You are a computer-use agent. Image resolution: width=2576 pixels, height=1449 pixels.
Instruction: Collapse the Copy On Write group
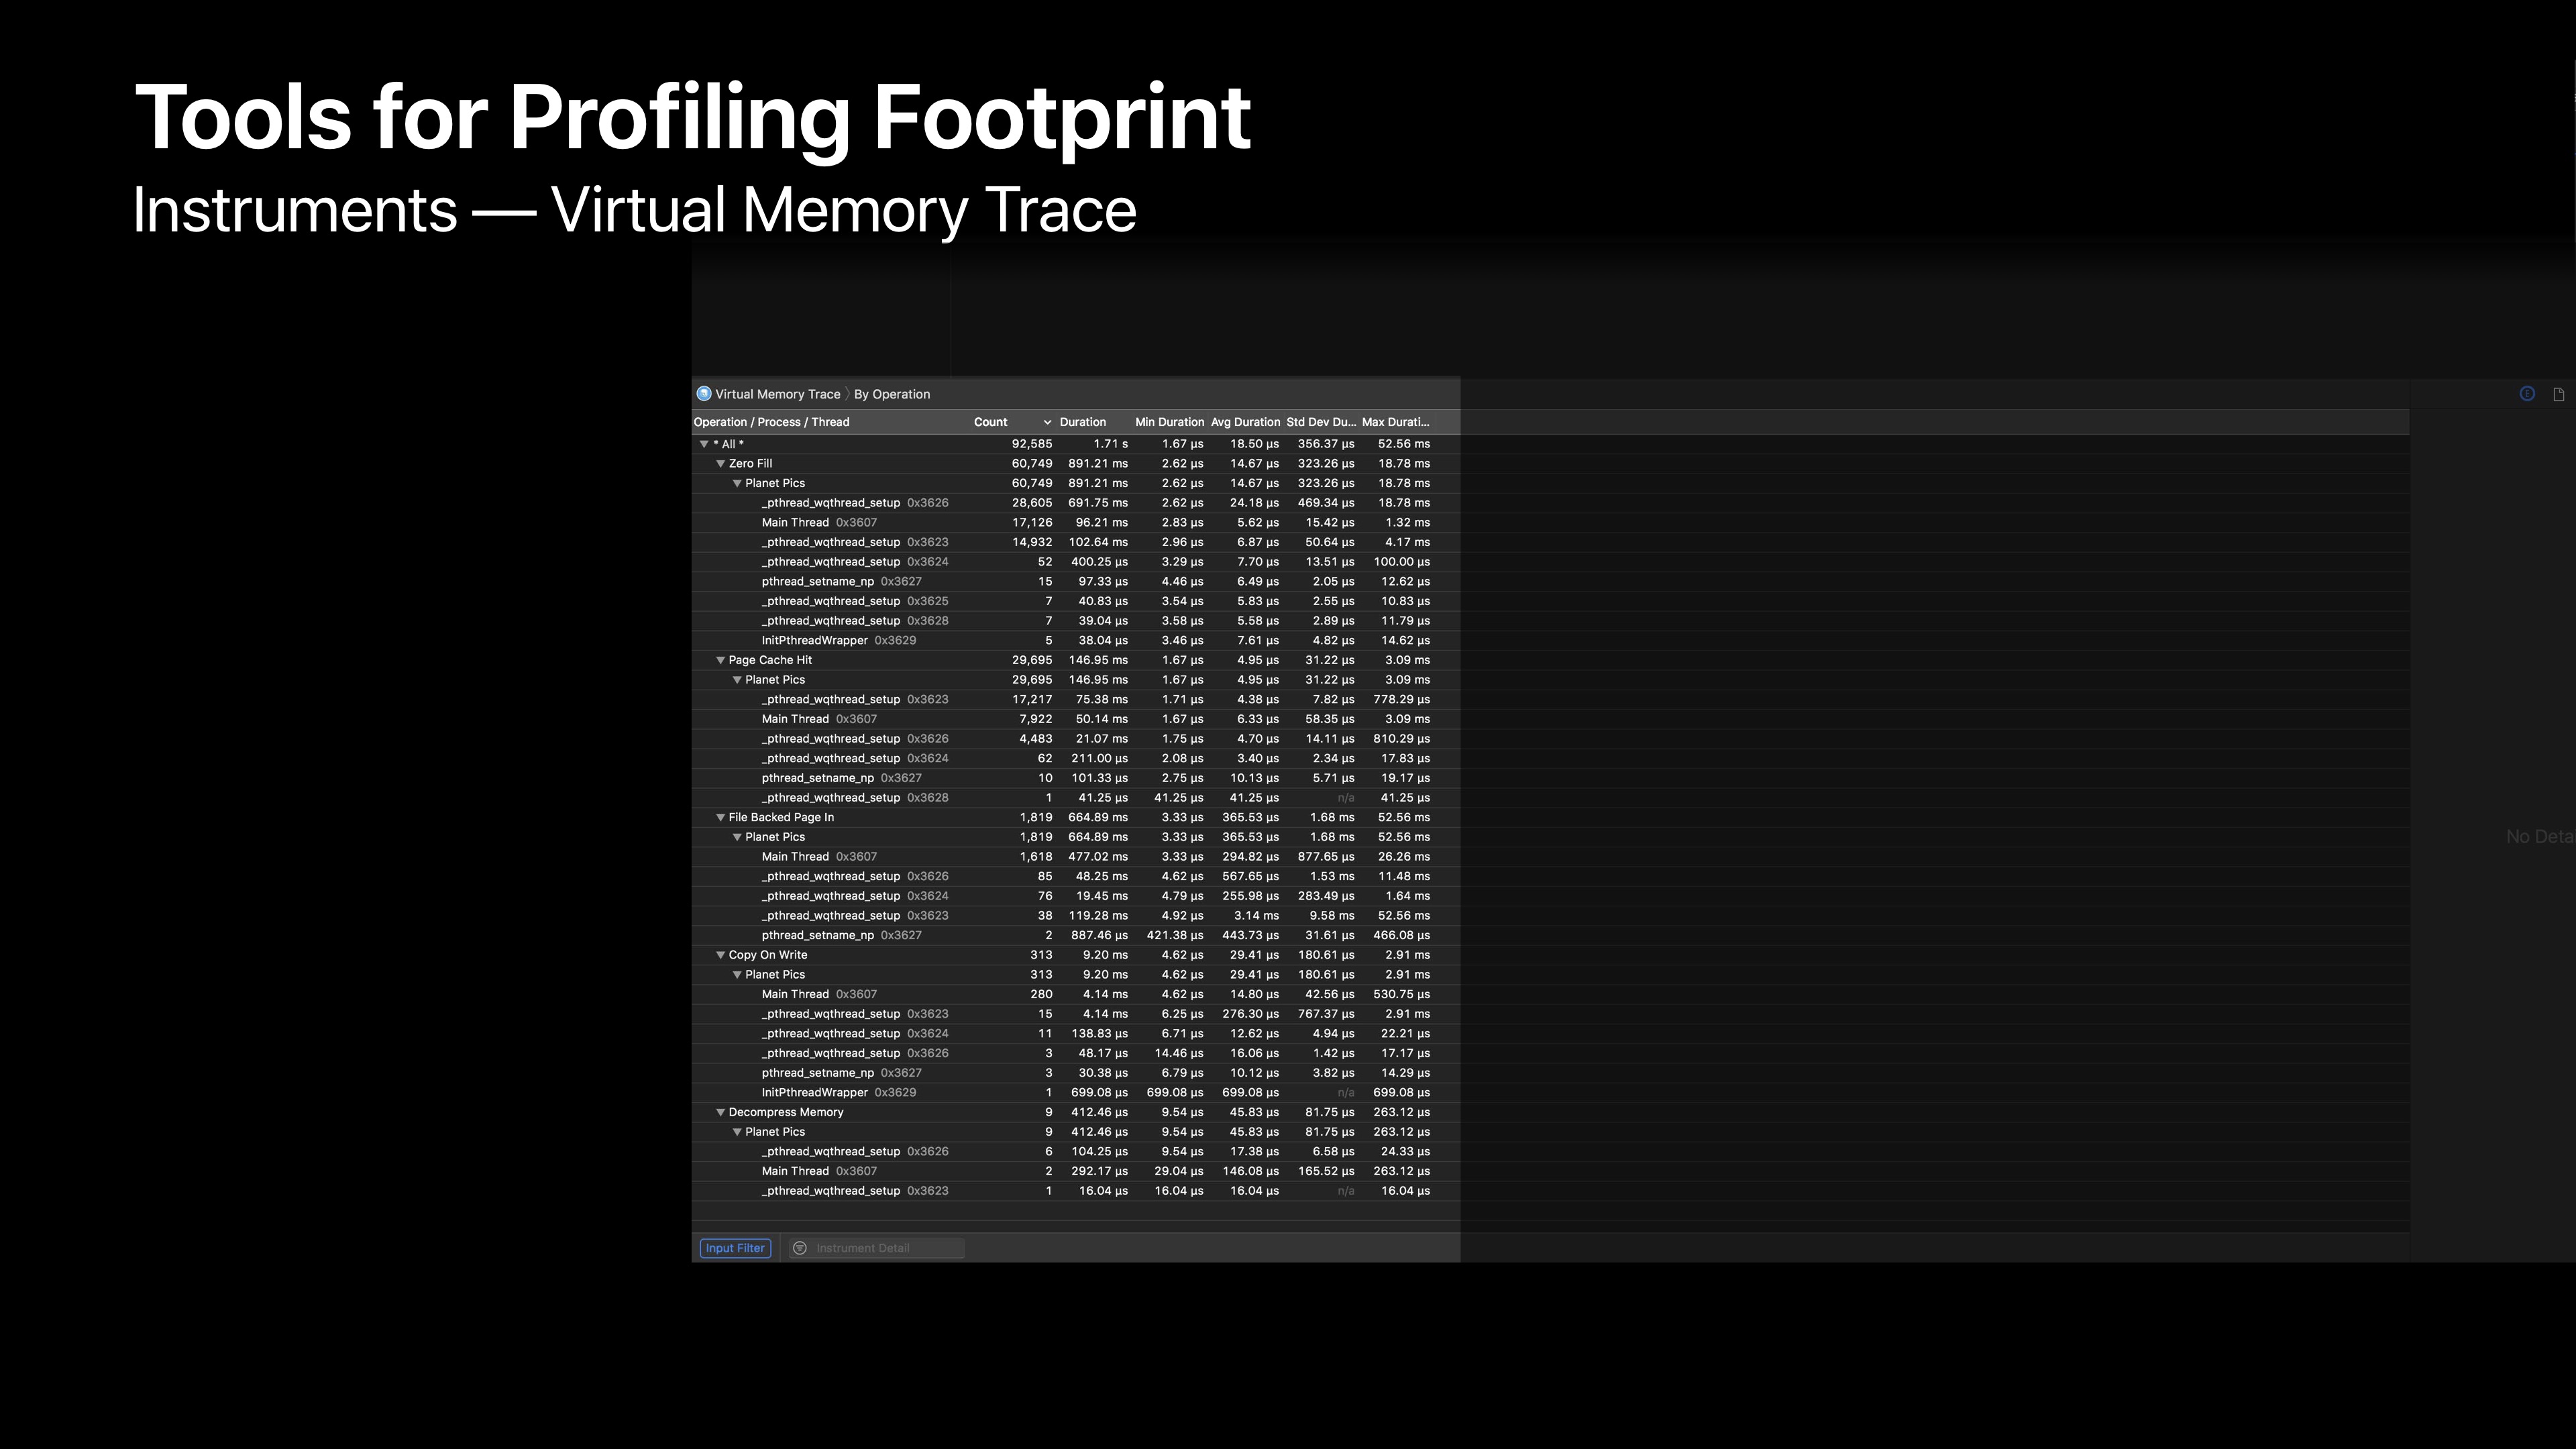tap(720, 955)
